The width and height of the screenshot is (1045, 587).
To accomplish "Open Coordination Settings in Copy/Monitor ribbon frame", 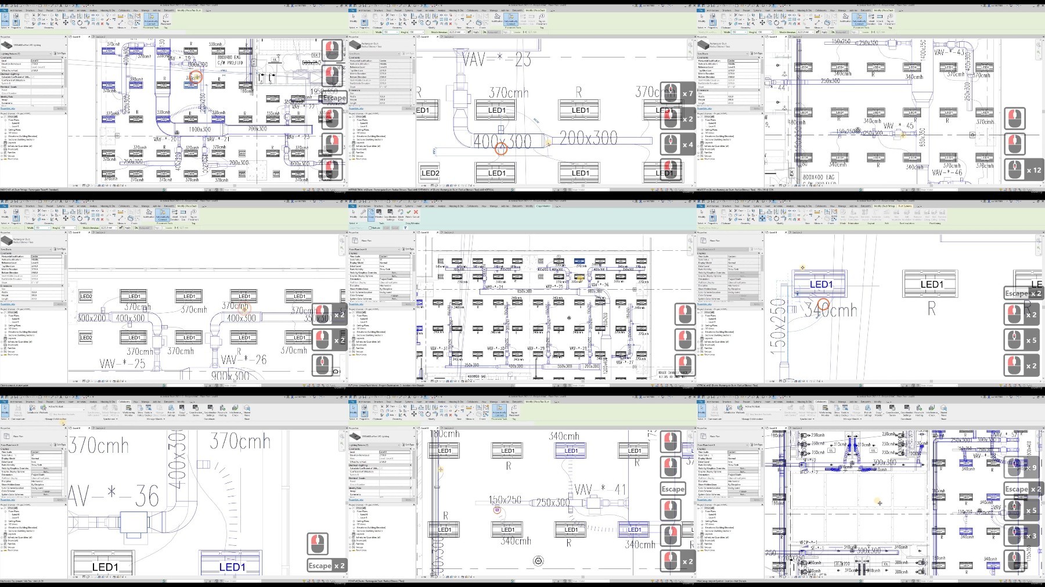I will click(x=390, y=215).
